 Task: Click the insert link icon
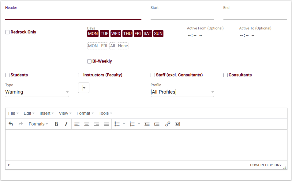click(x=168, y=124)
